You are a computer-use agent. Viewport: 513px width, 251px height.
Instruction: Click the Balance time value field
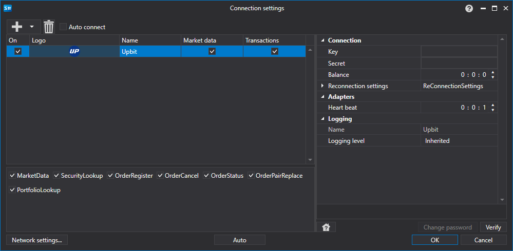tap(455, 75)
